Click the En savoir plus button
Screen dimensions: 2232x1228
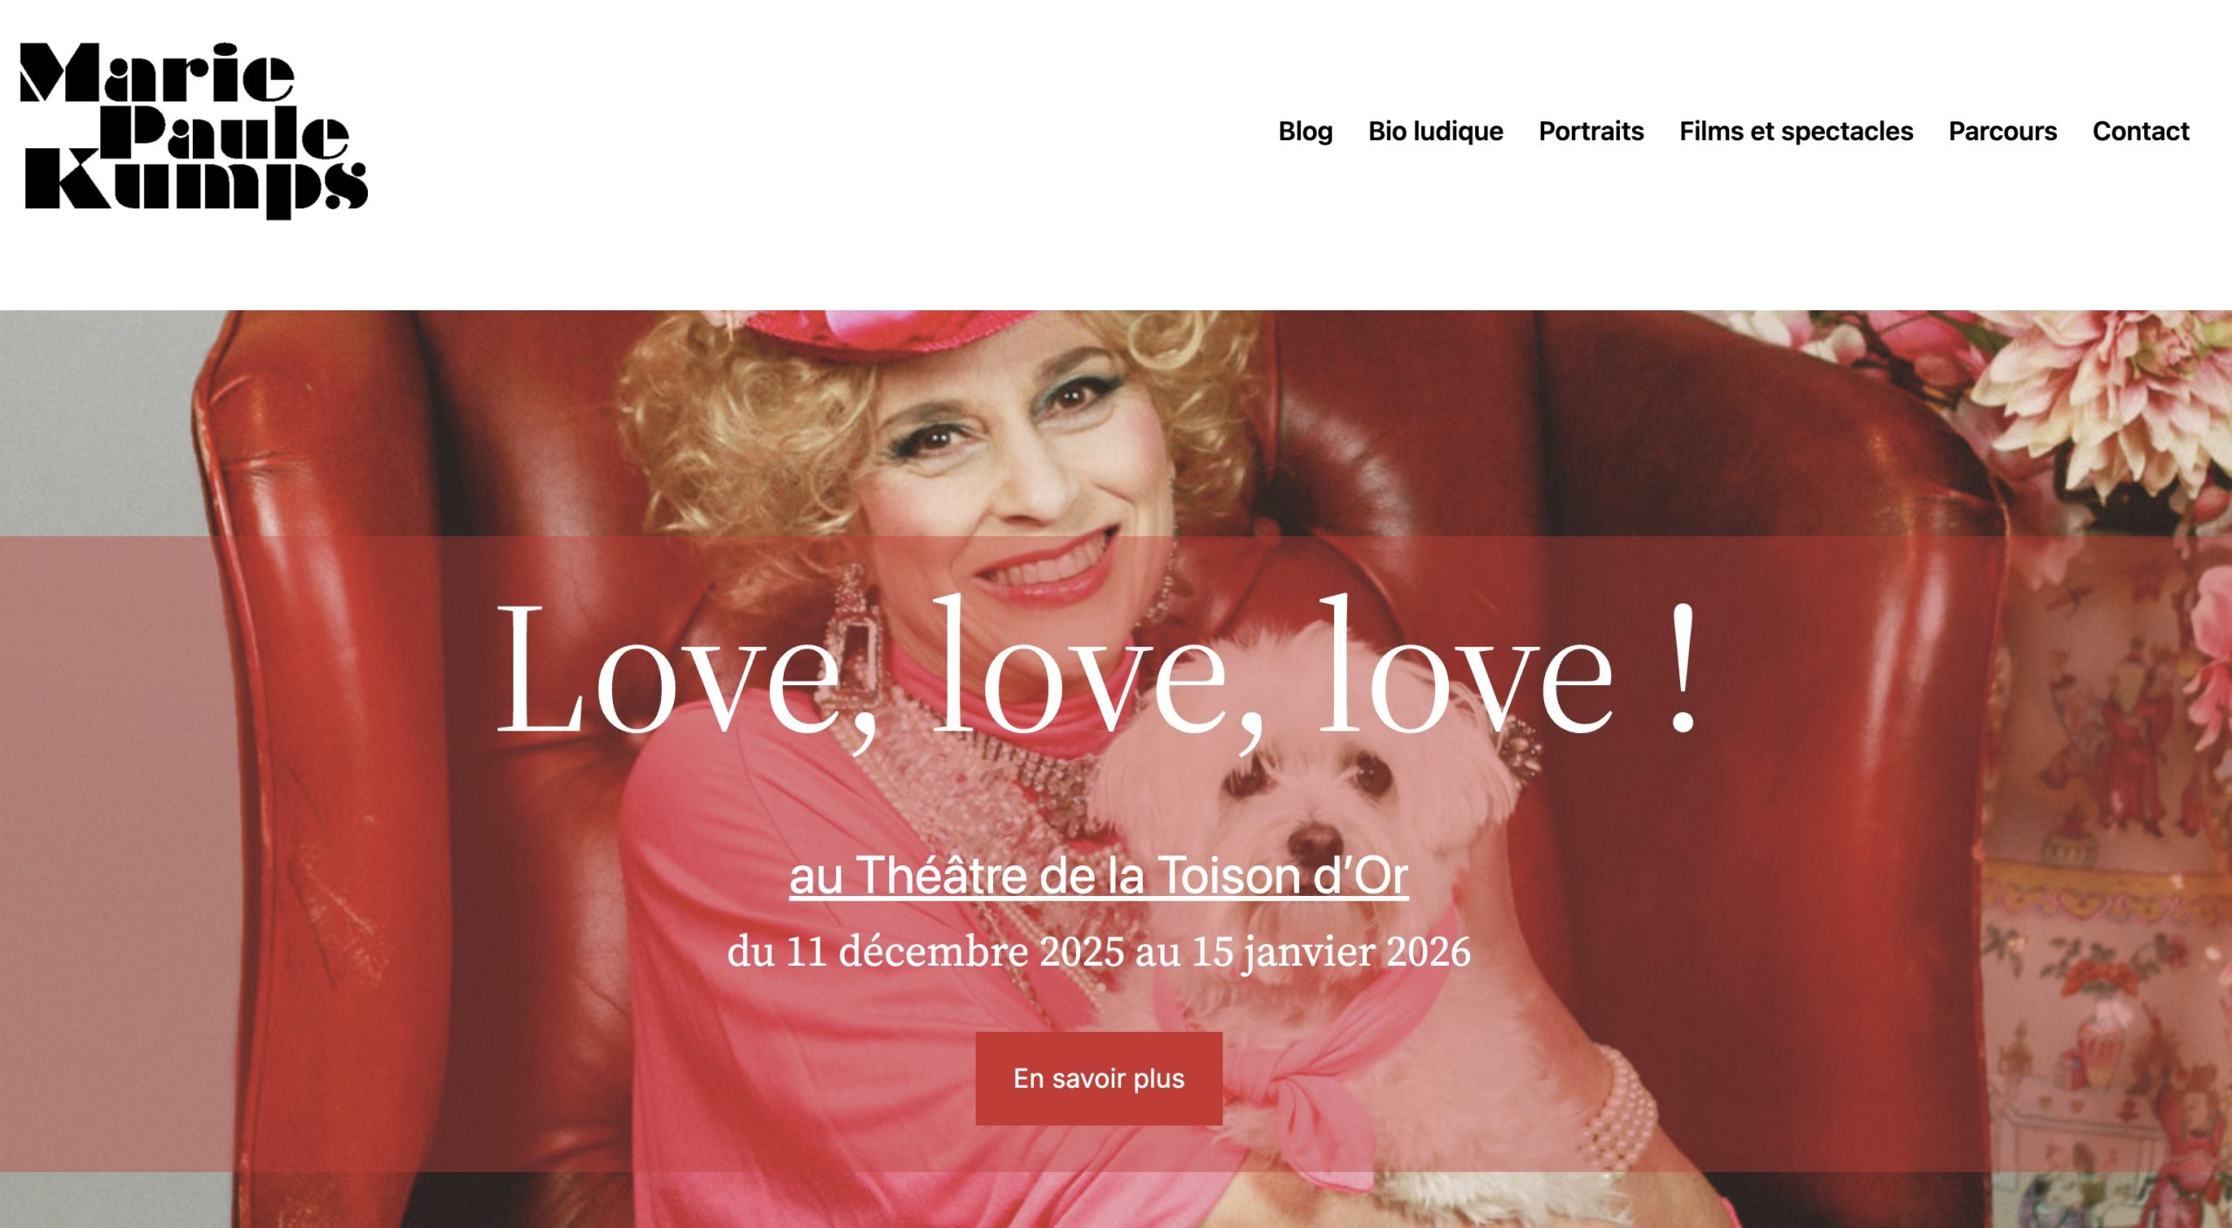[x=1099, y=1078]
